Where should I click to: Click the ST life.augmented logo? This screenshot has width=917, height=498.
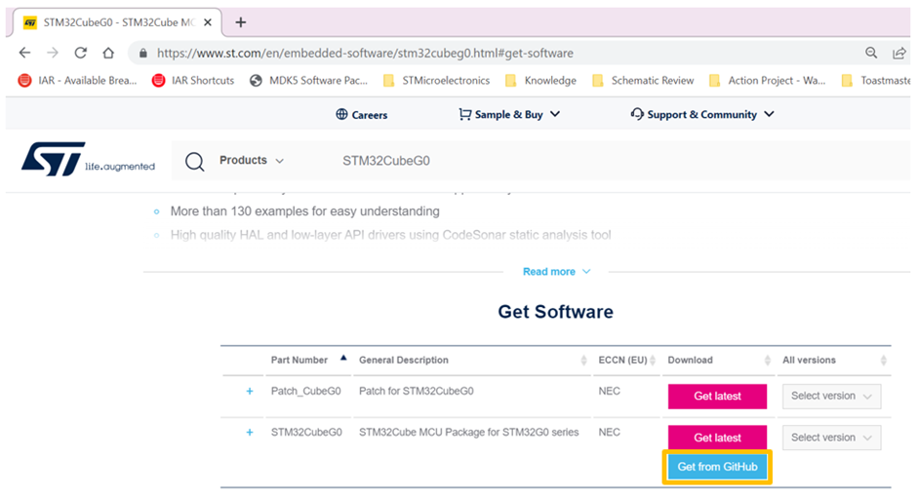[88, 159]
